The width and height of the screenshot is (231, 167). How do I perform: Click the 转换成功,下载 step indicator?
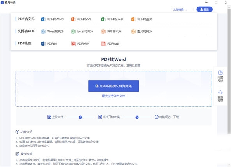167,117
